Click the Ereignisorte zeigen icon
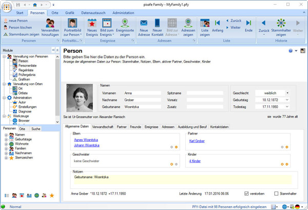The height and width of the screenshot is (210, 308). (126, 23)
